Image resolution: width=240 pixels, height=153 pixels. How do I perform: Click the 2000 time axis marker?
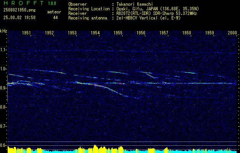click(232, 33)
